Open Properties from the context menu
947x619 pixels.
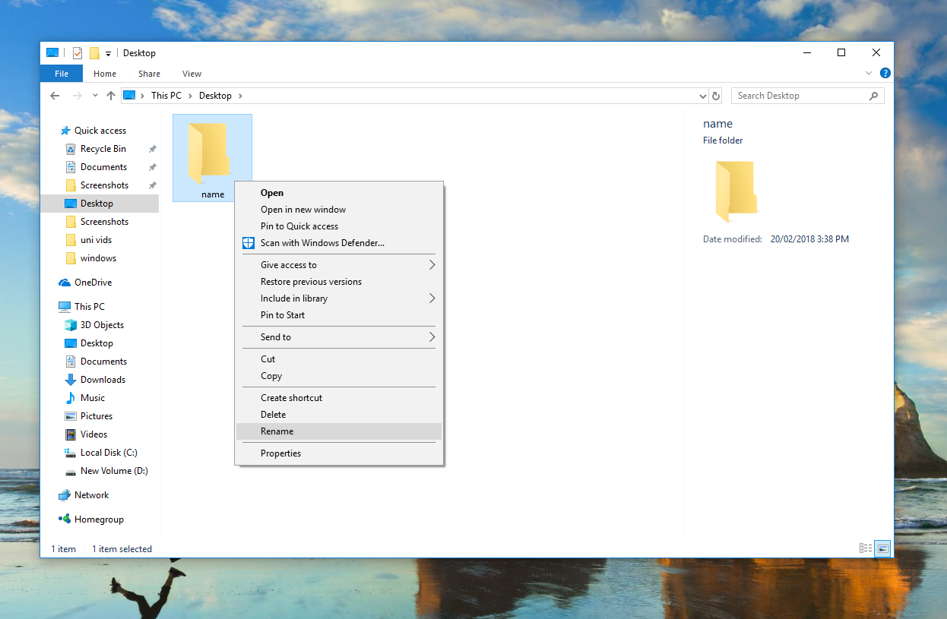point(338,453)
